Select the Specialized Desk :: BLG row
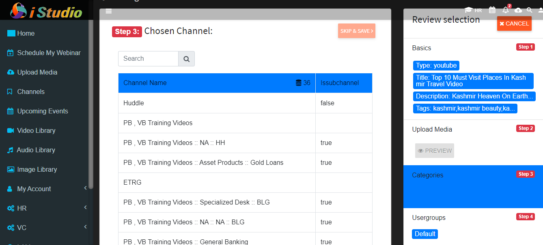The width and height of the screenshot is (543, 245). tap(245, 202)
